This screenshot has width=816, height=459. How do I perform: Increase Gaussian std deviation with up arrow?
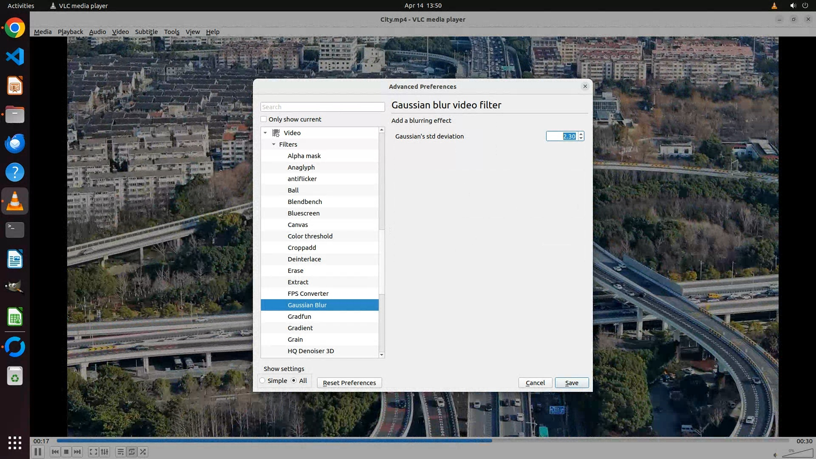click(581, 134)
